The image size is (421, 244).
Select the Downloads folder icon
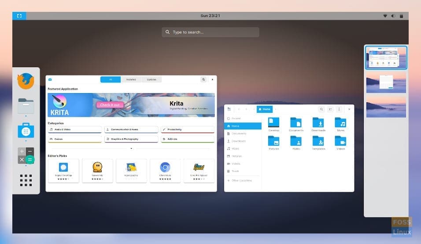click(x=318, y=122)
